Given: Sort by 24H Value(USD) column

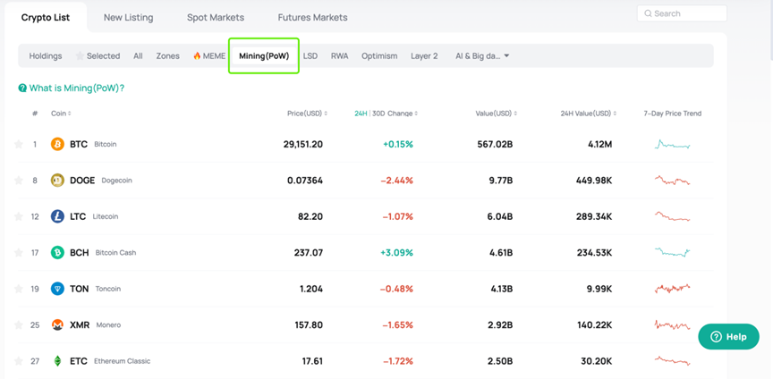Looking at the screenshot, I should 588,114.
